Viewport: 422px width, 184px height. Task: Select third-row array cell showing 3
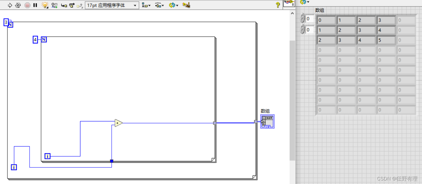(346, 40)
